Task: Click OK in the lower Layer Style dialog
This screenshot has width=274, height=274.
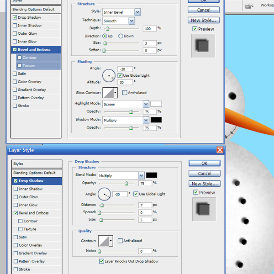Action: click(204, 163)
